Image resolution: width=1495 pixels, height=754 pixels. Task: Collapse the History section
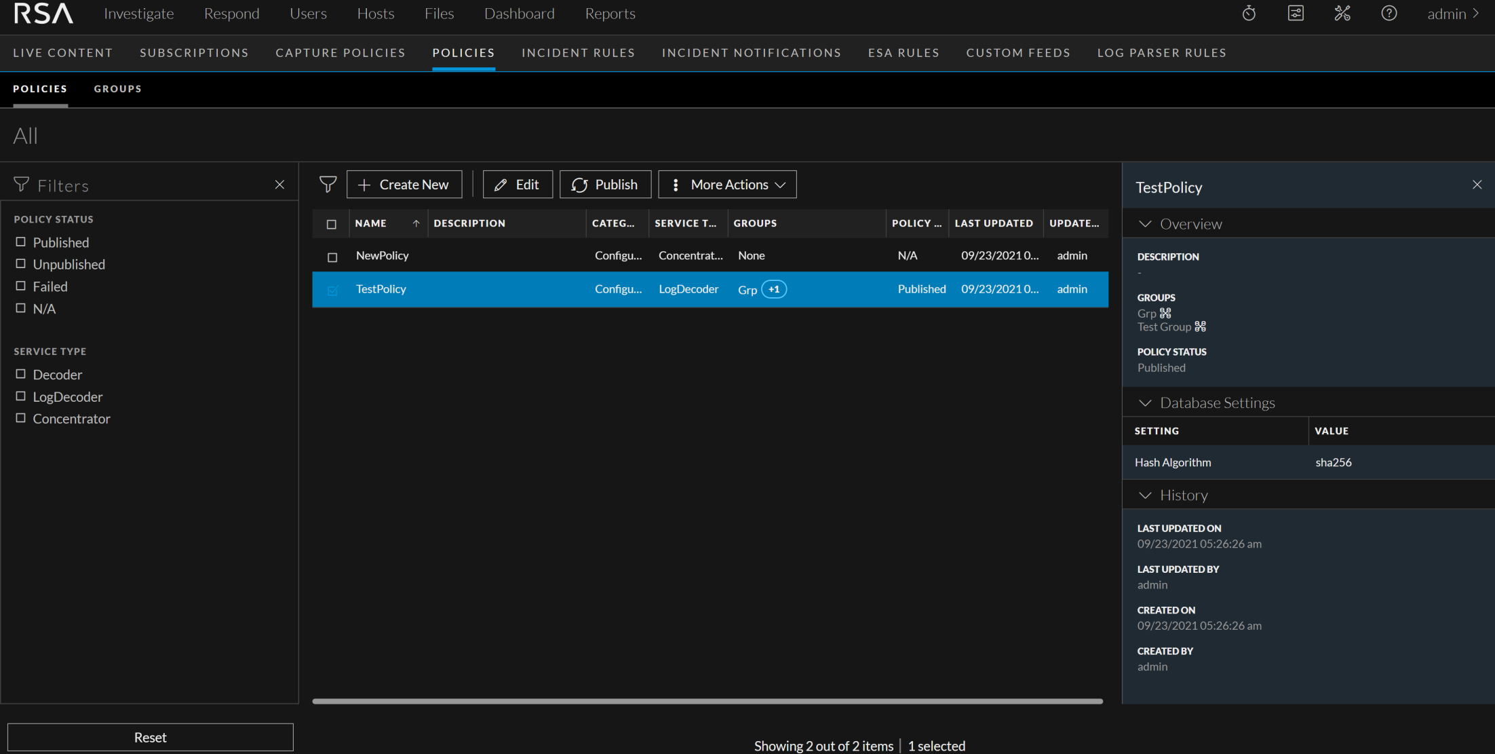[1145, 495]
